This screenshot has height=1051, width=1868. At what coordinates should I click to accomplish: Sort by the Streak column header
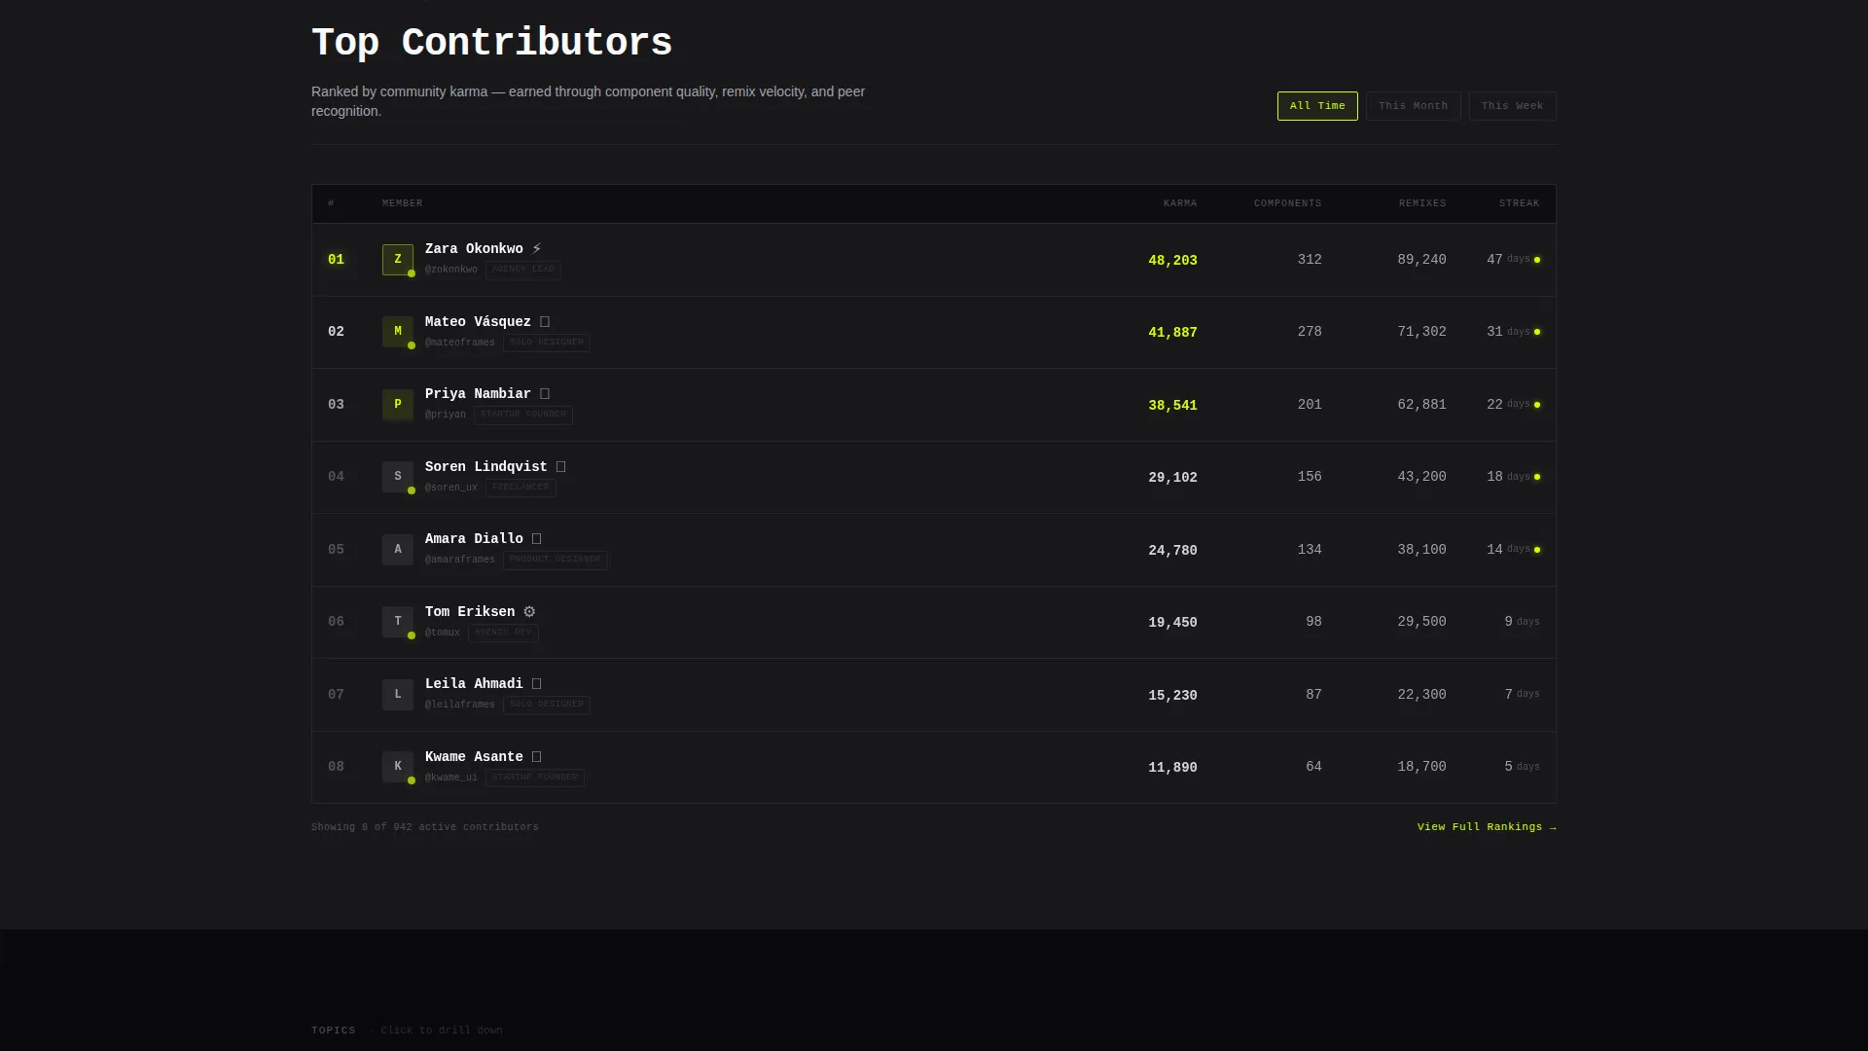(1519, 203)
